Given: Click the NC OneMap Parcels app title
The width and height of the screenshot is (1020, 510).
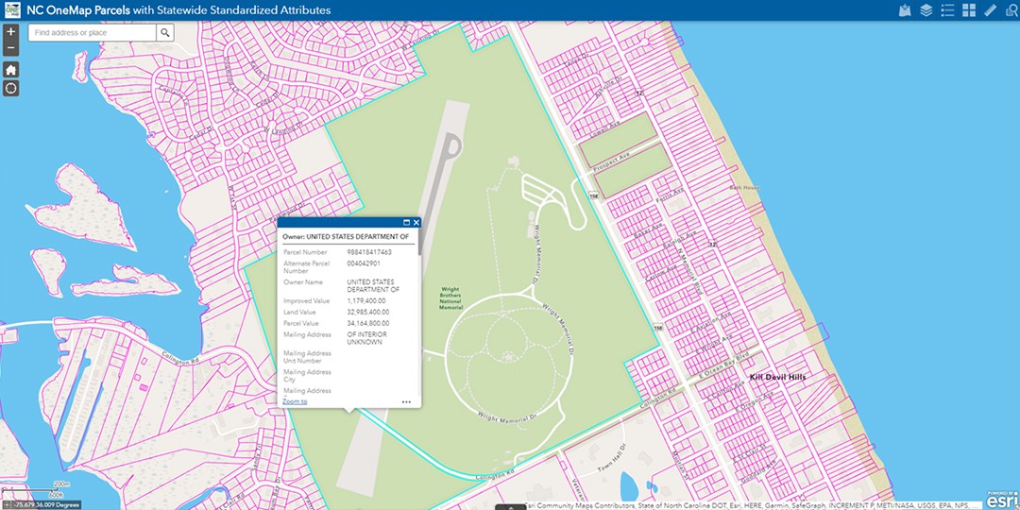Looking at the screenshot, I should click(x=178, y=10).
